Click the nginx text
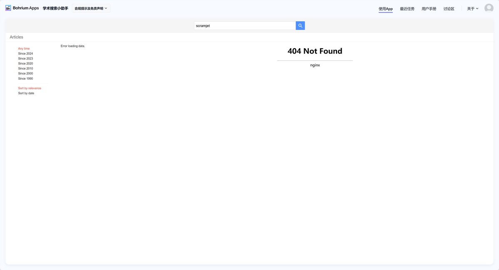Image resolution: width=499 pixels, height=270 pixels. coord(315,65)
